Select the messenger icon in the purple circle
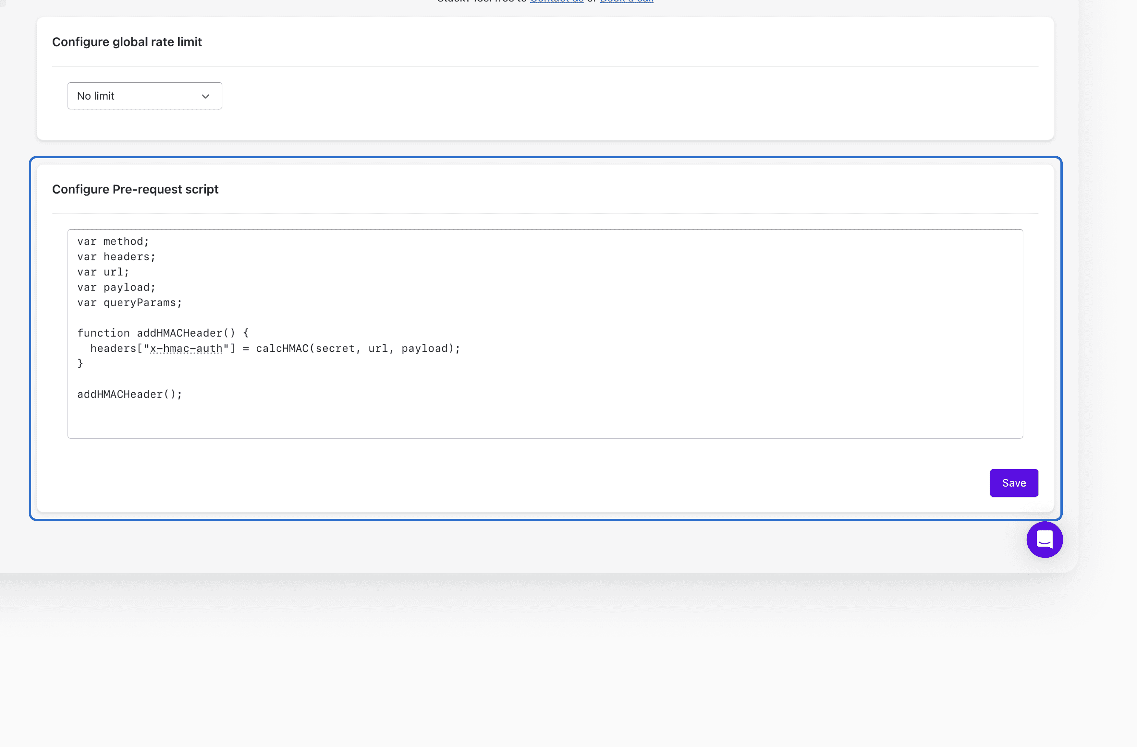Screen dimensions: 1137x747 point(1044,539)
